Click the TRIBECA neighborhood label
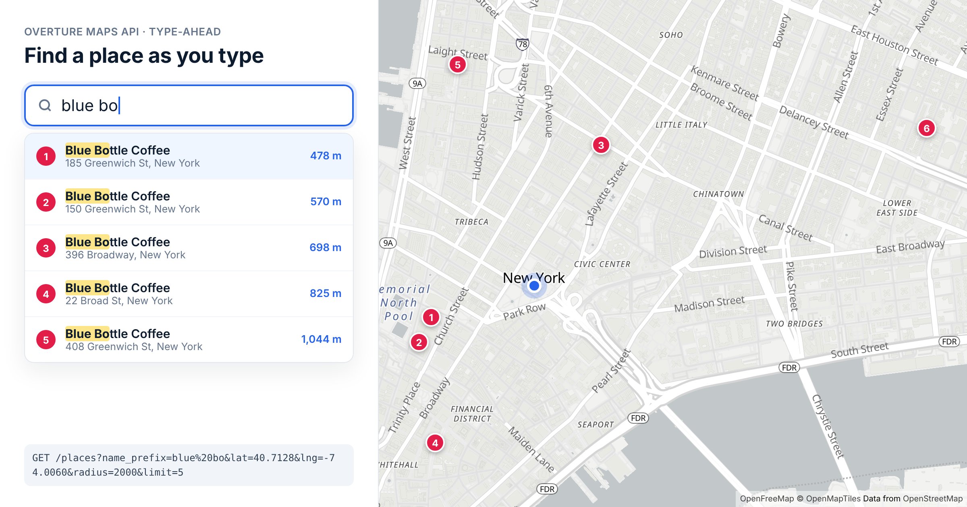This screenshot has height=507, width=967. click(x=471, y=222)
